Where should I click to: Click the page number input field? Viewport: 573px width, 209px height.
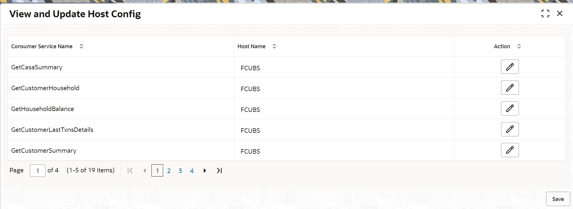tap(38, 171)
